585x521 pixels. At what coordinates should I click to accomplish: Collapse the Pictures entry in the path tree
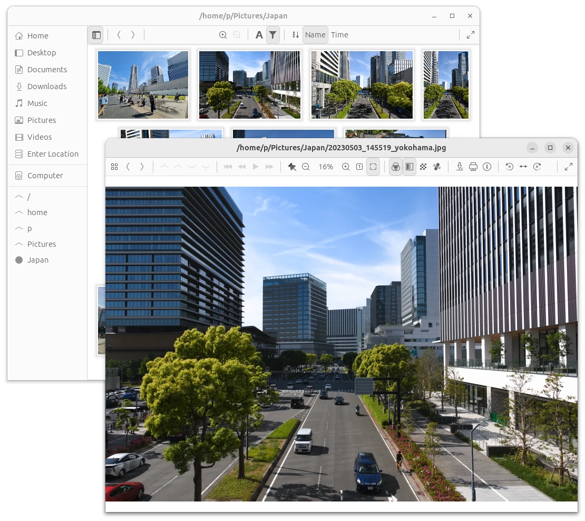tap(18, 244)
